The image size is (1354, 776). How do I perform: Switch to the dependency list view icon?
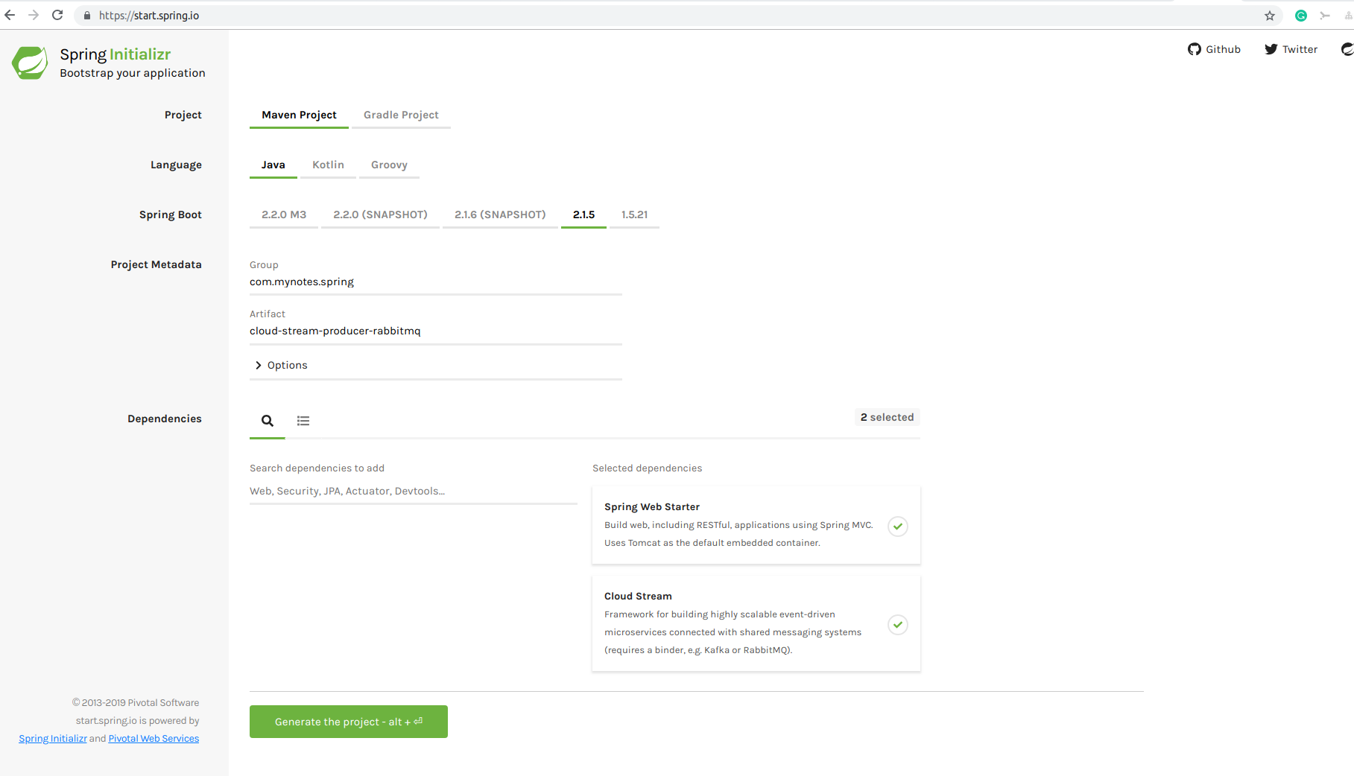pyautogui.click(x=303, y=421)
